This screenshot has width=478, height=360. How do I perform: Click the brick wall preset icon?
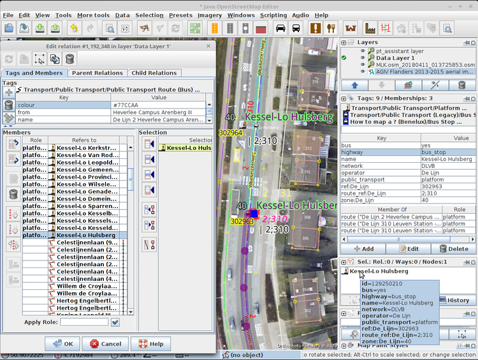click(x=261, y=28)
